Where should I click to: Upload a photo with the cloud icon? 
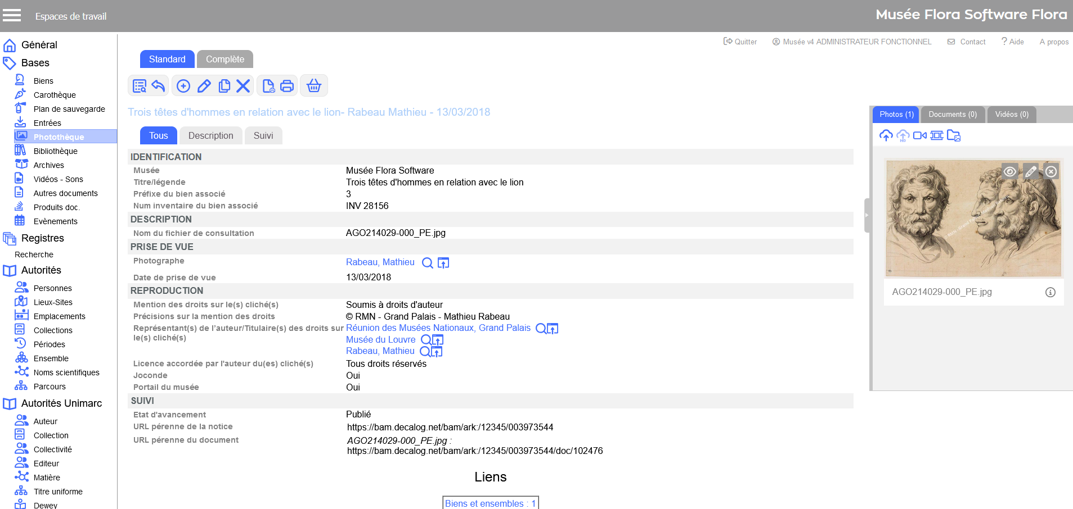(x=886, y=135)
